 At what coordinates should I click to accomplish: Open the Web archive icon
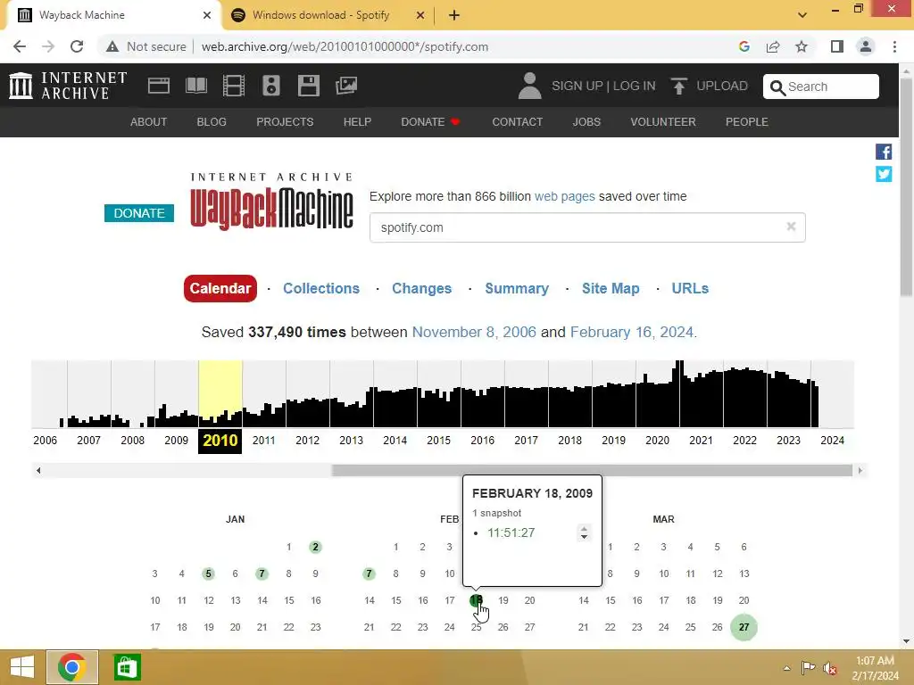159,86
